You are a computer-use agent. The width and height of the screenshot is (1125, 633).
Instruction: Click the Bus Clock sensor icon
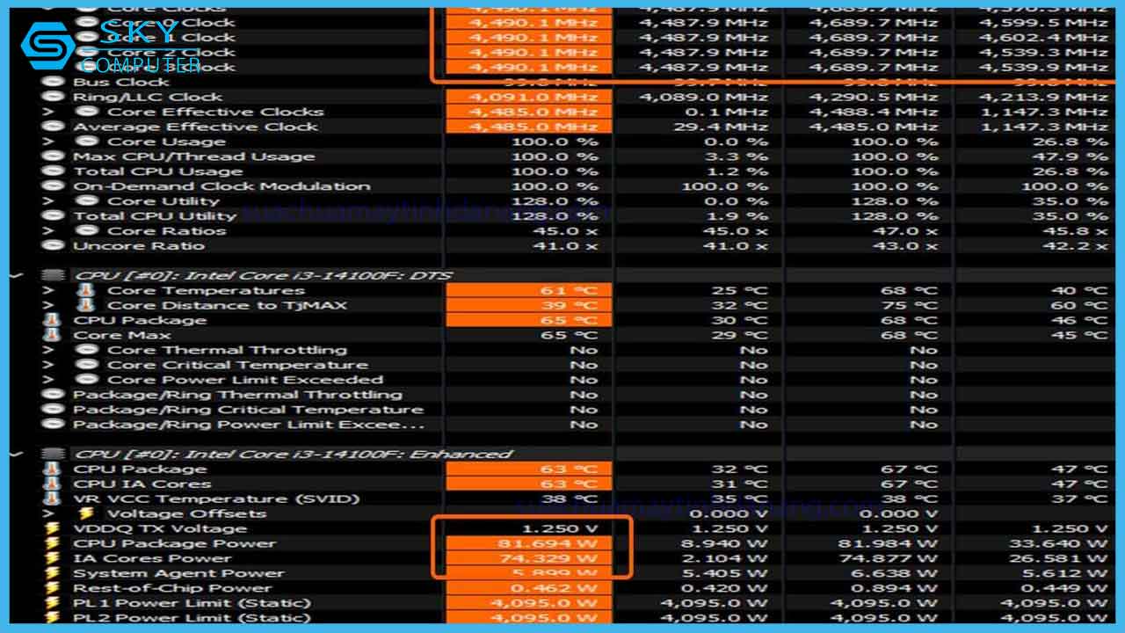[x=53, y=82]
